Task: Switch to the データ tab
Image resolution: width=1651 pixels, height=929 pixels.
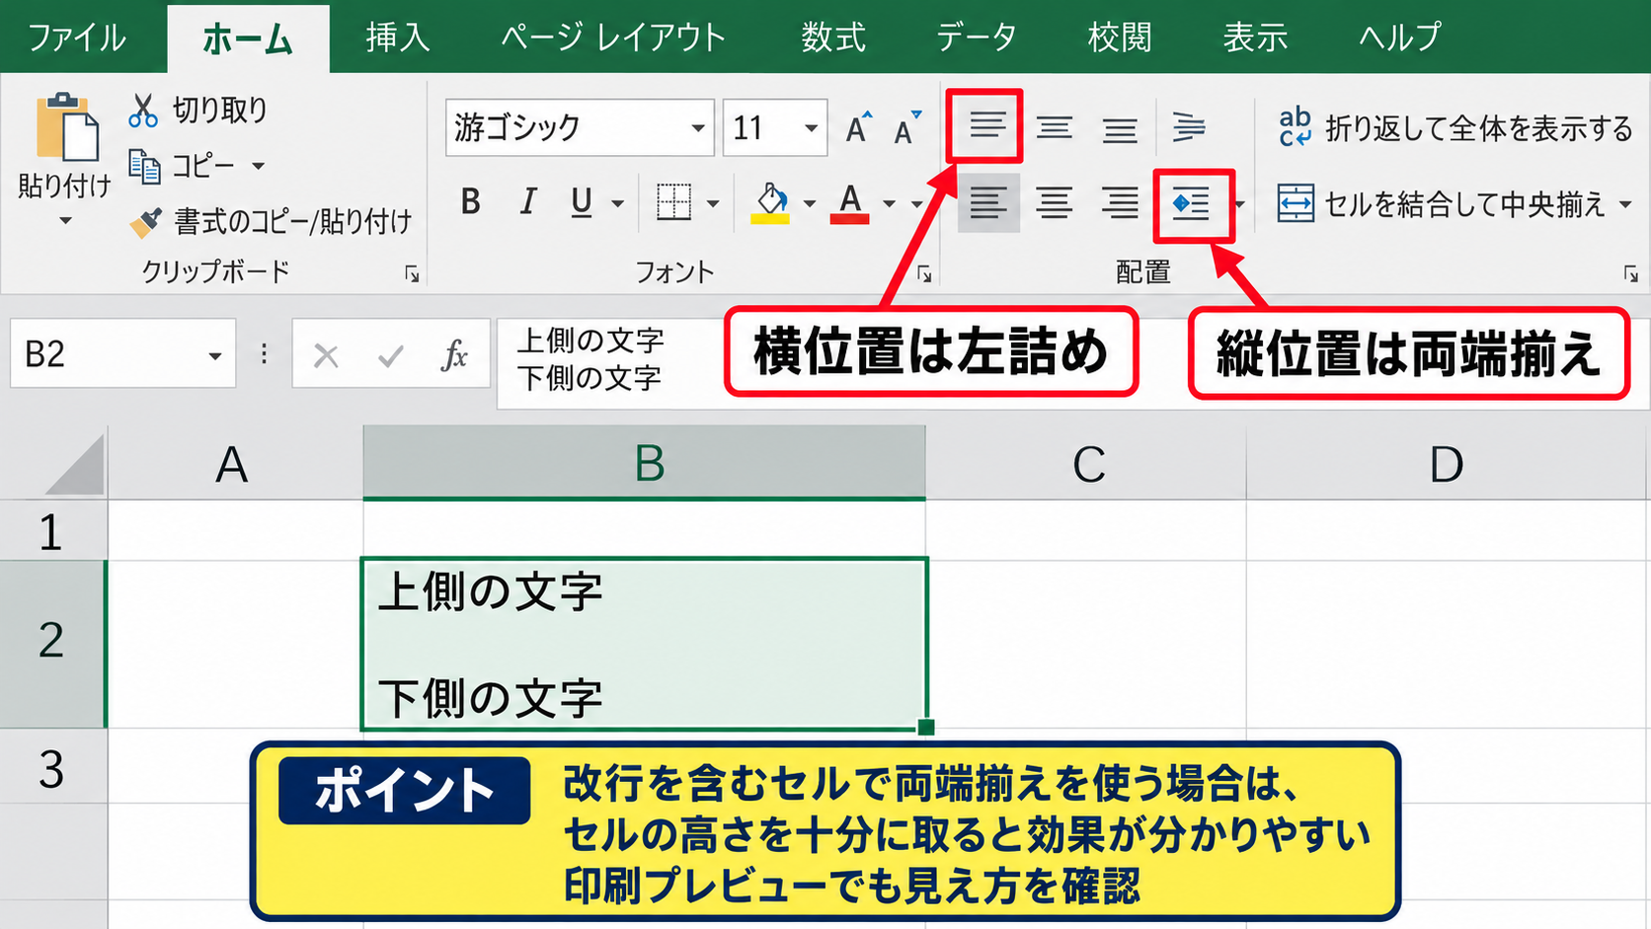Action: [x=976, y=38]
